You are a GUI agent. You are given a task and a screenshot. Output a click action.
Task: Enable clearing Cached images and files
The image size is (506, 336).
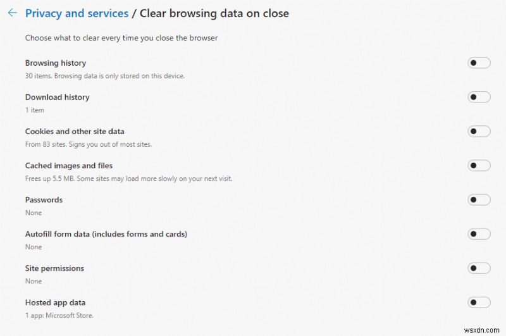479,165
